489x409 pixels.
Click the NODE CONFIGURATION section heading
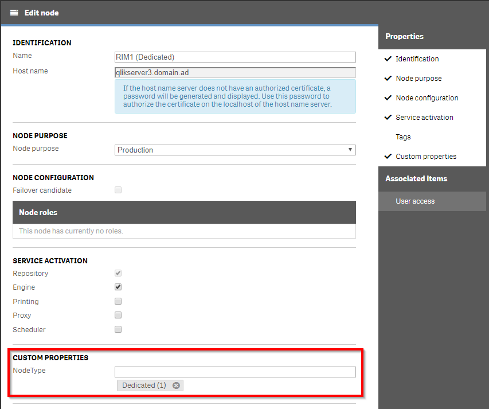[x=53, y=177]
